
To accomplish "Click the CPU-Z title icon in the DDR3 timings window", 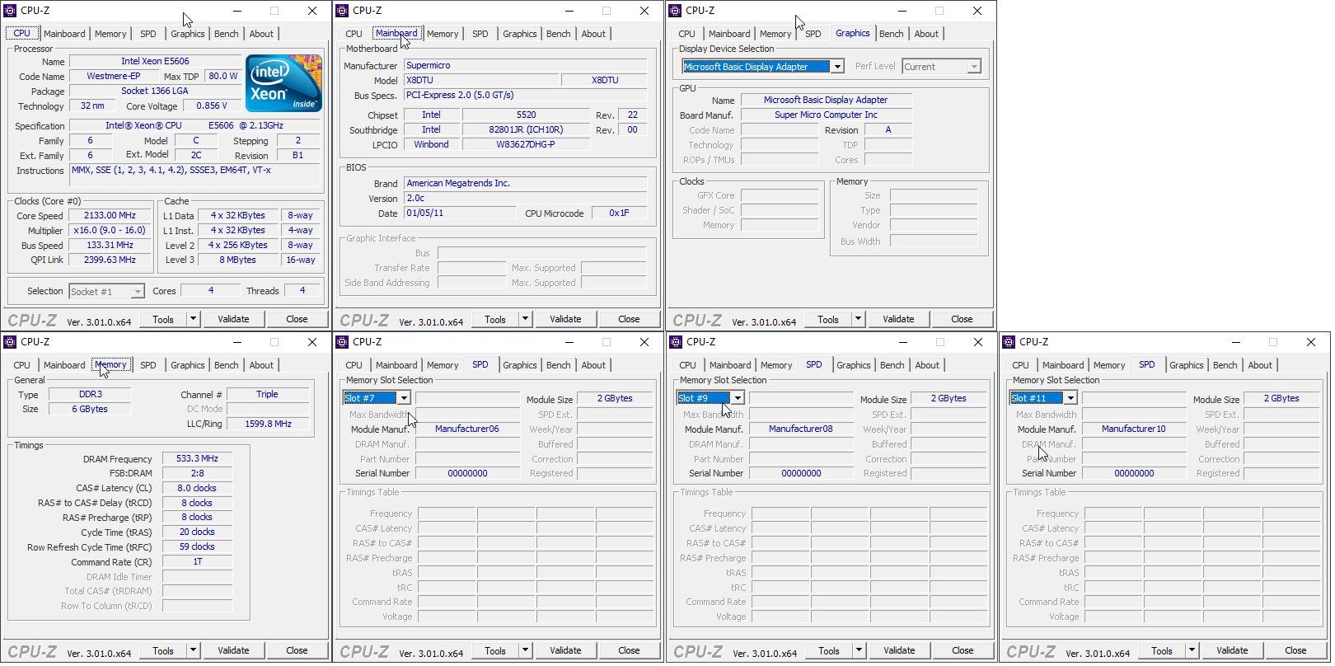I will pos(10,342).
